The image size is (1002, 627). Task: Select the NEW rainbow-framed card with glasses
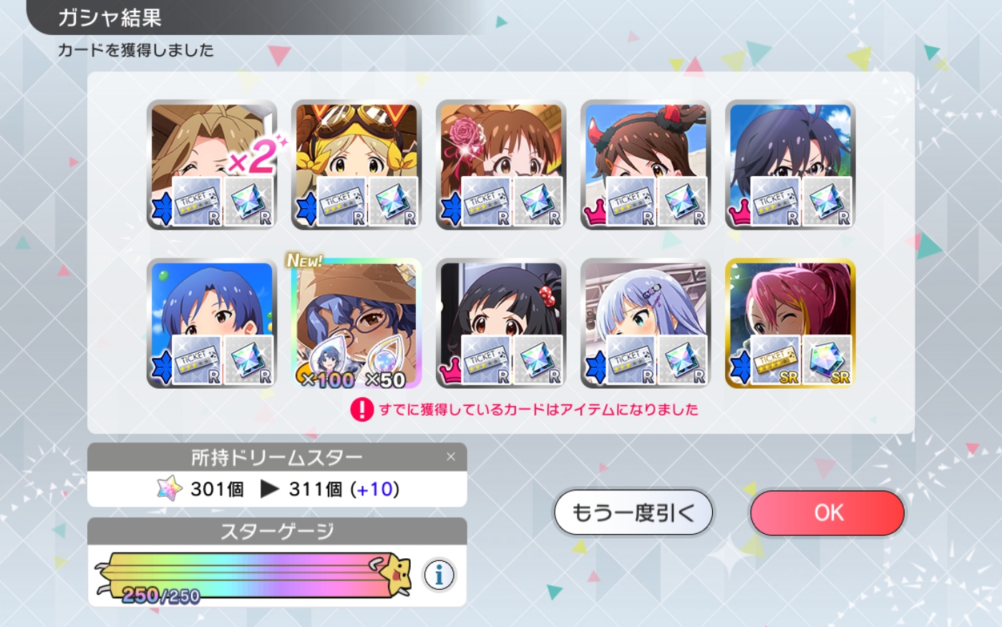pos(356,323)
